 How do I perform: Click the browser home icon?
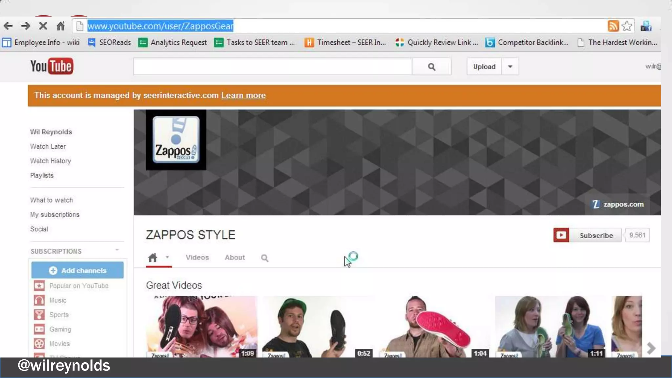coord(60,26)
